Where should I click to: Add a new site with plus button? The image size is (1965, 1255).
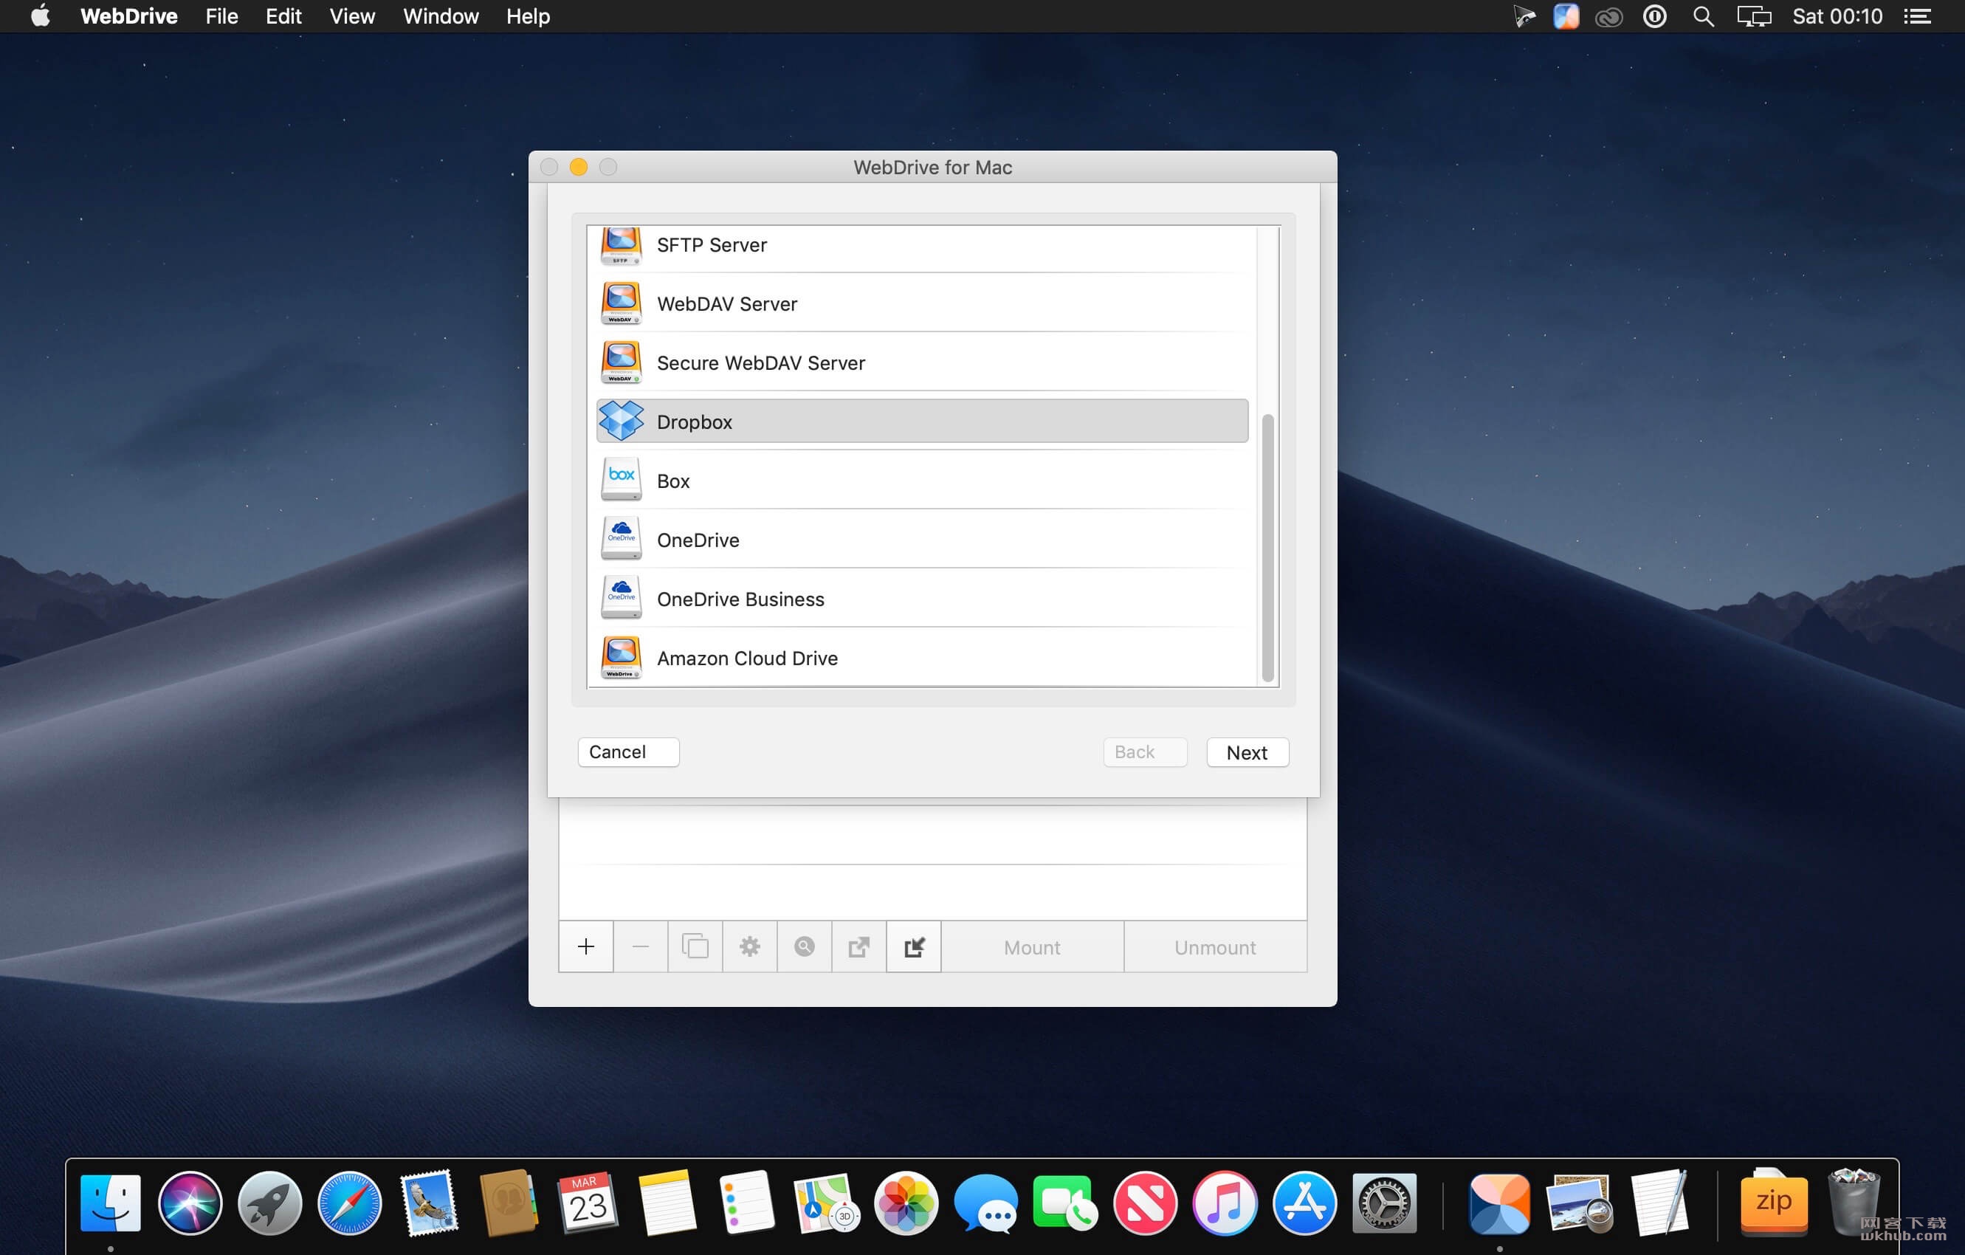click(x=586, y=946)
